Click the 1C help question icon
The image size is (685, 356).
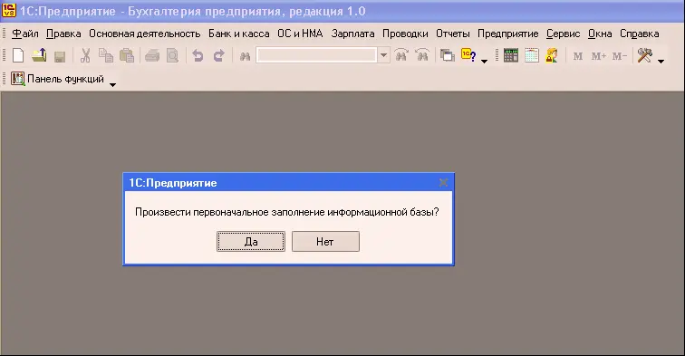pyautogui.click(x=468, y=55)
